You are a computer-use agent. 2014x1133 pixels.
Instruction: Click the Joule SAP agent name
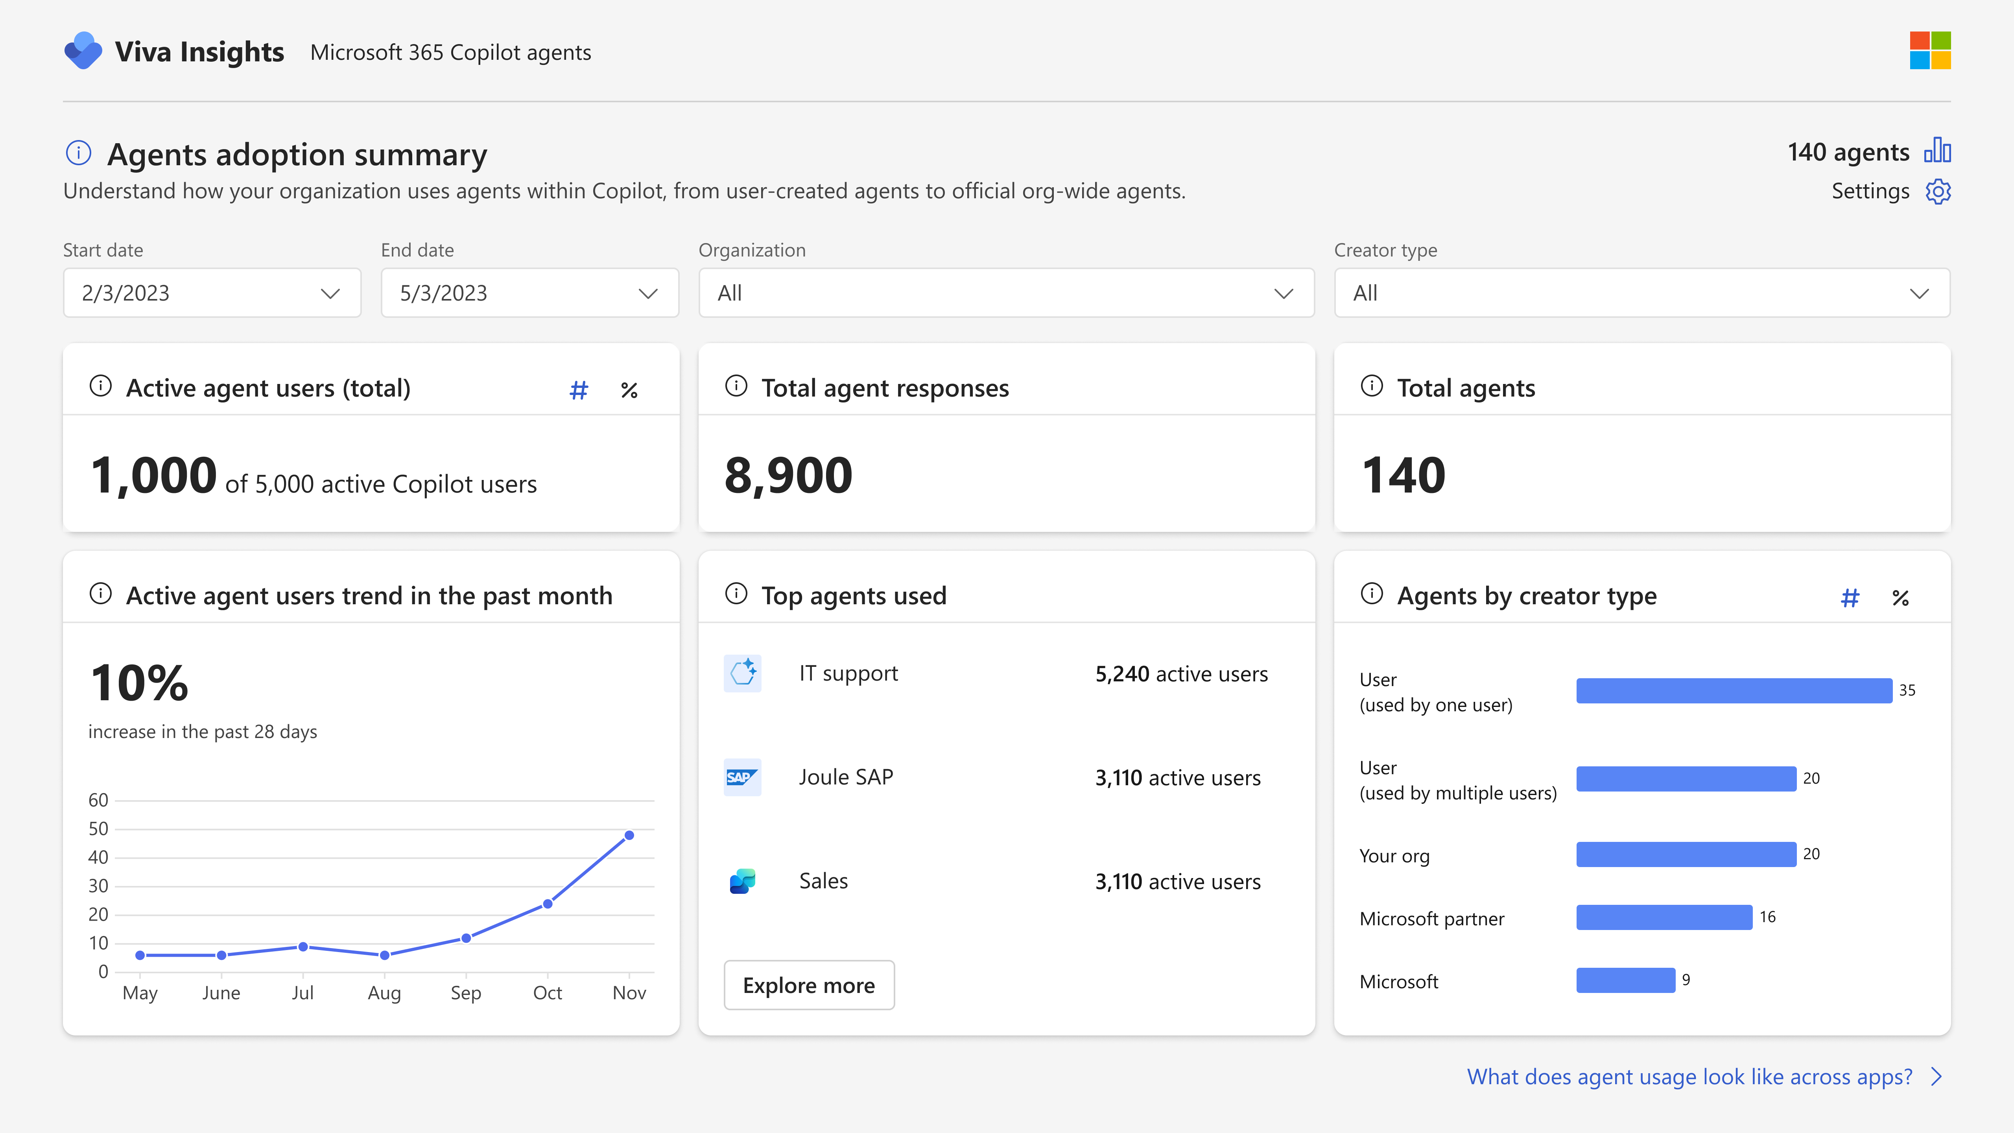(846, 777)
